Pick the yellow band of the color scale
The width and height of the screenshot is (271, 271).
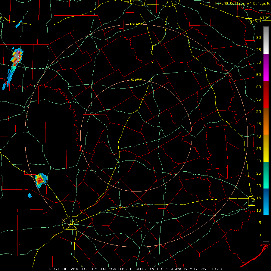(266, 148)
